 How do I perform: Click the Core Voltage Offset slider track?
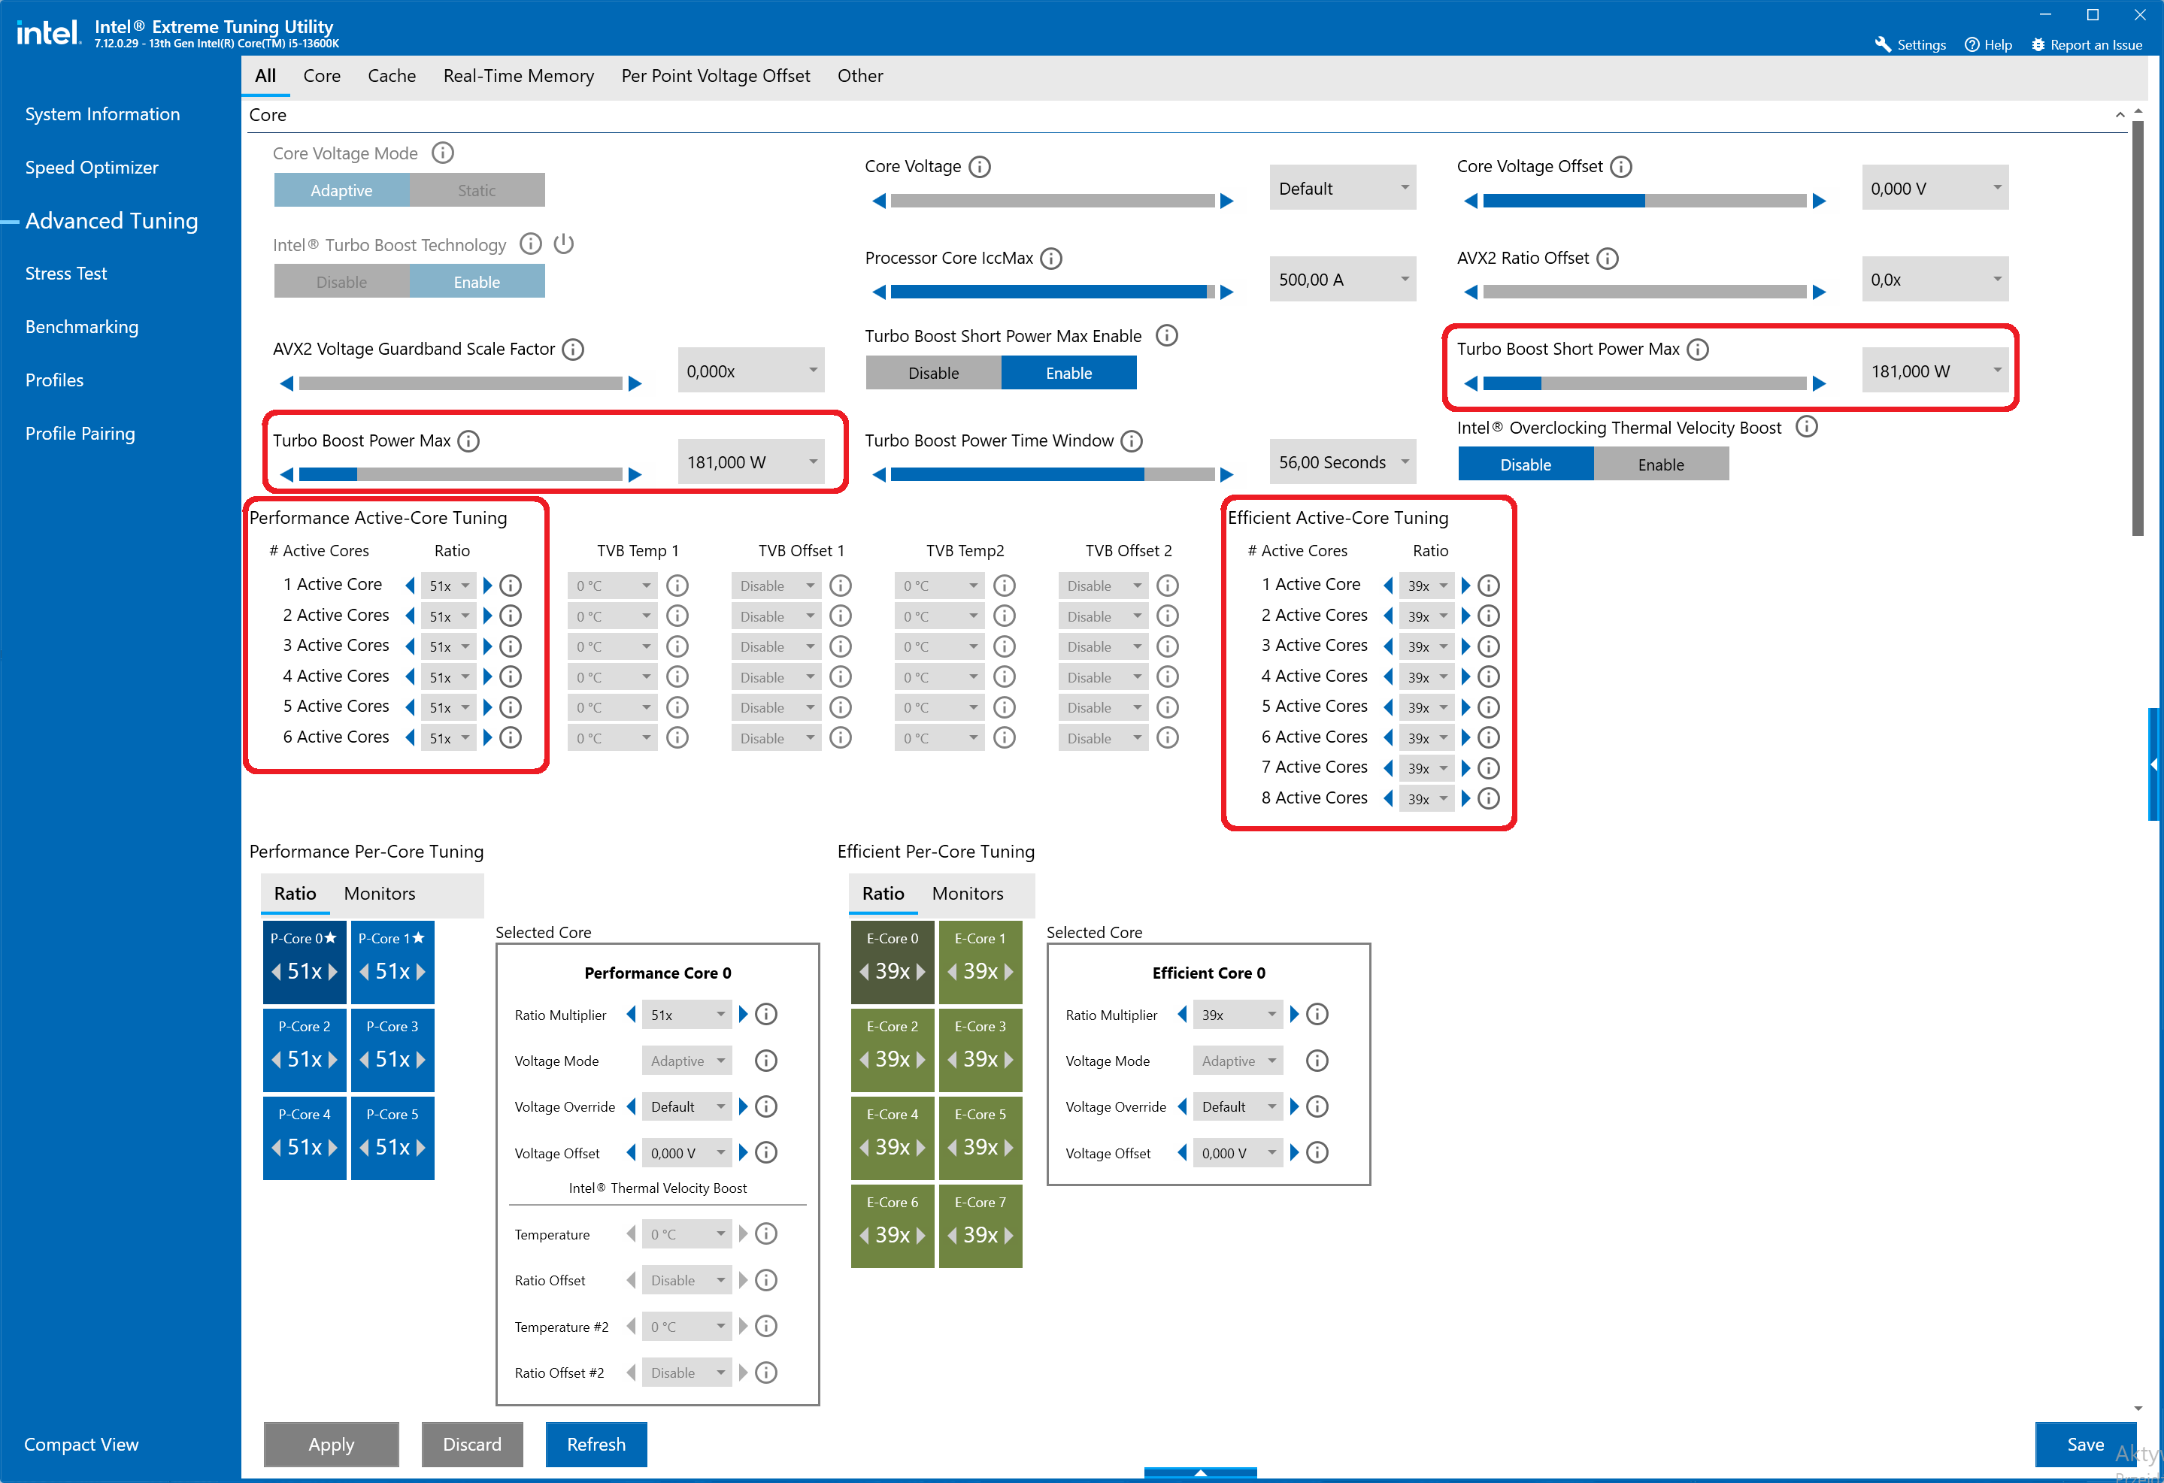(1644, 201)
